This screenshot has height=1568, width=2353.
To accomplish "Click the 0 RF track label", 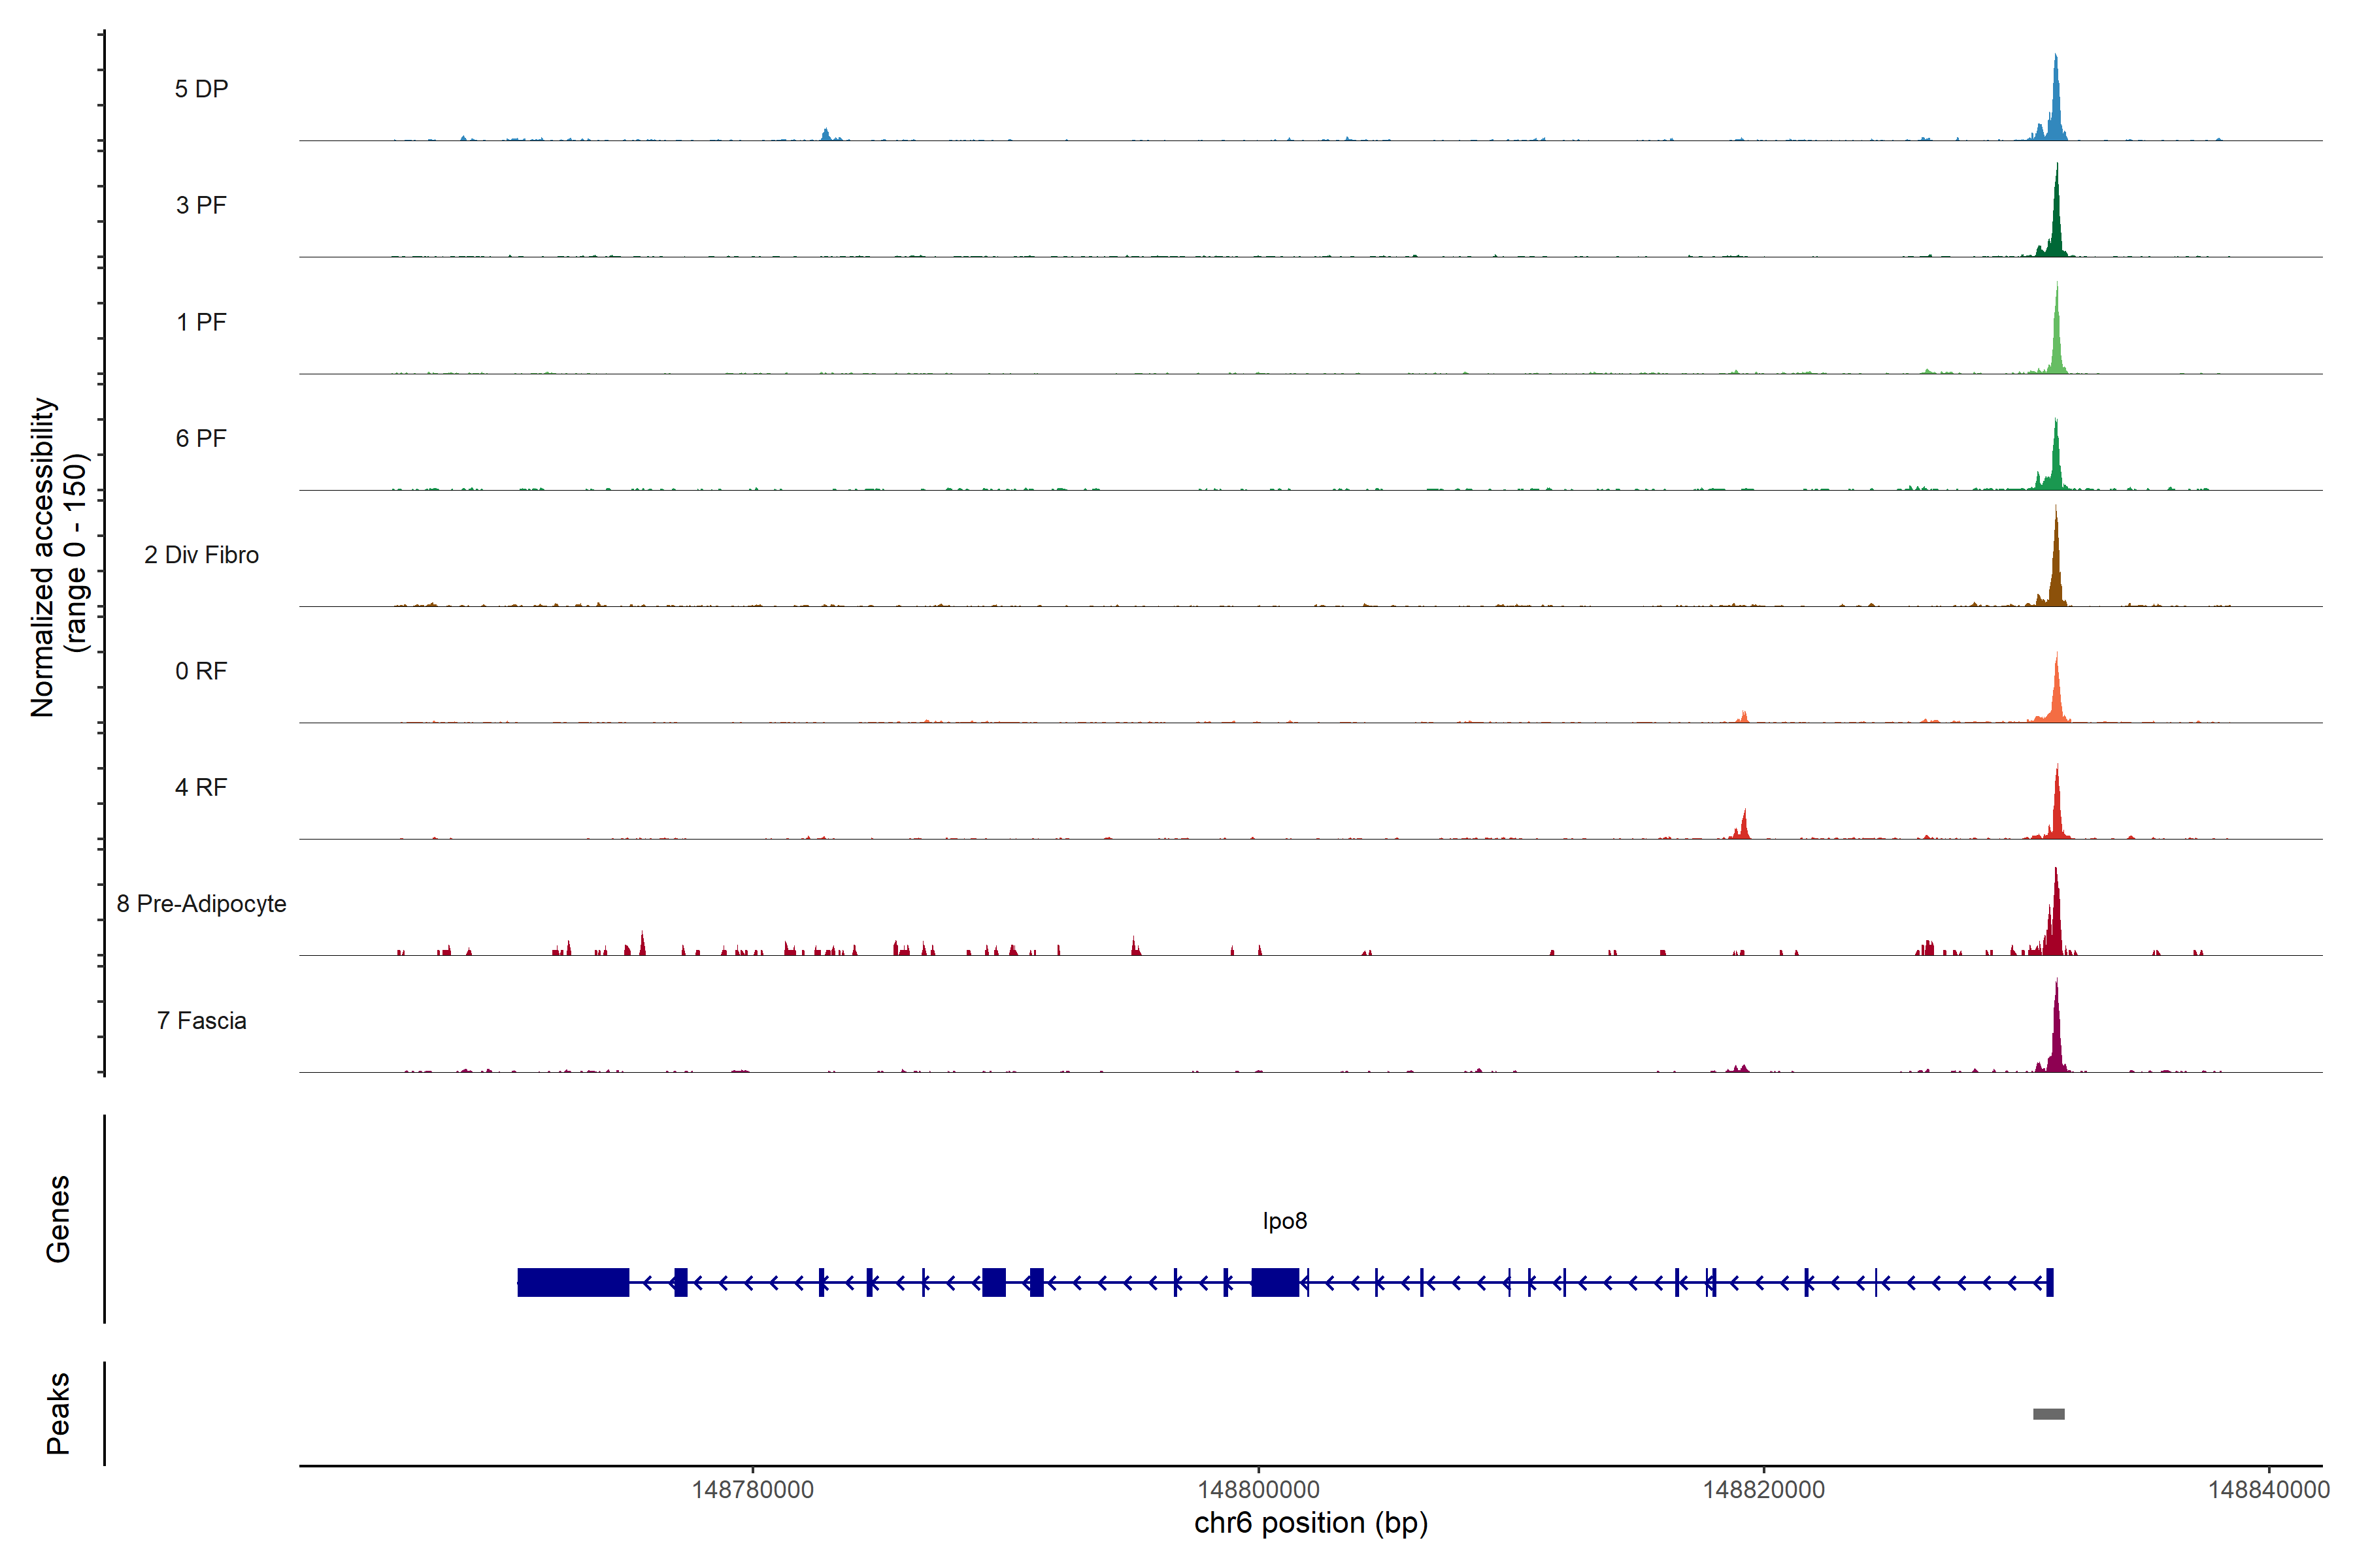I will point(201,671).
